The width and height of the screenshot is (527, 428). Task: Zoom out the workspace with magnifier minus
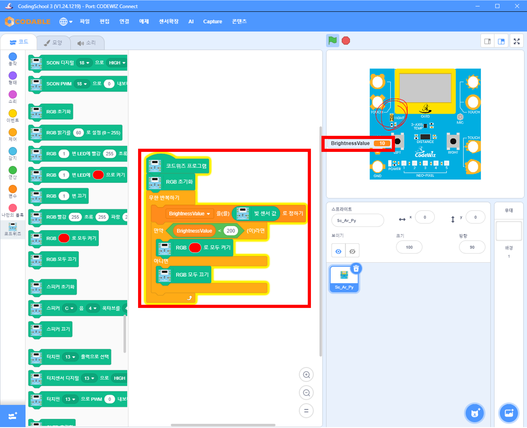pyautogui.click(x=306, y=393)
